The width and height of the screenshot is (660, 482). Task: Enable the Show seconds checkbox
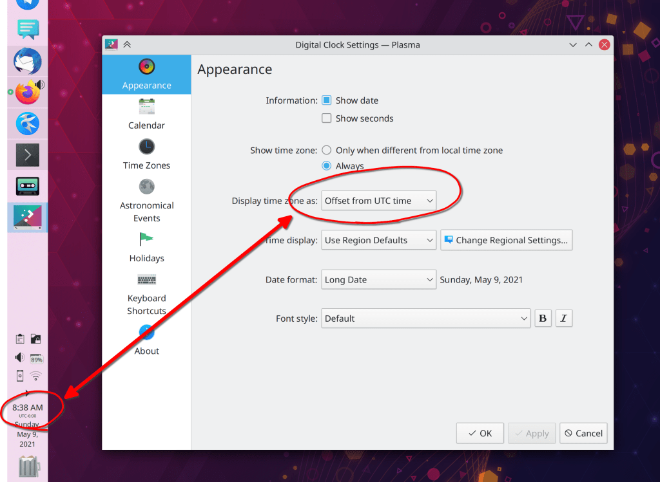[x=327, y=118]
